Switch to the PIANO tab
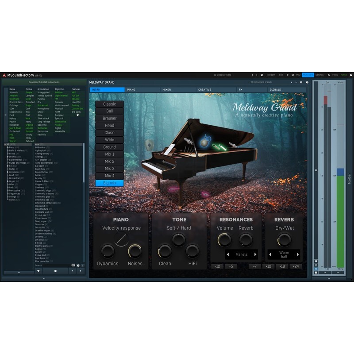The height and width of the screenshot is (354, 354). click(x=142, y=90)
